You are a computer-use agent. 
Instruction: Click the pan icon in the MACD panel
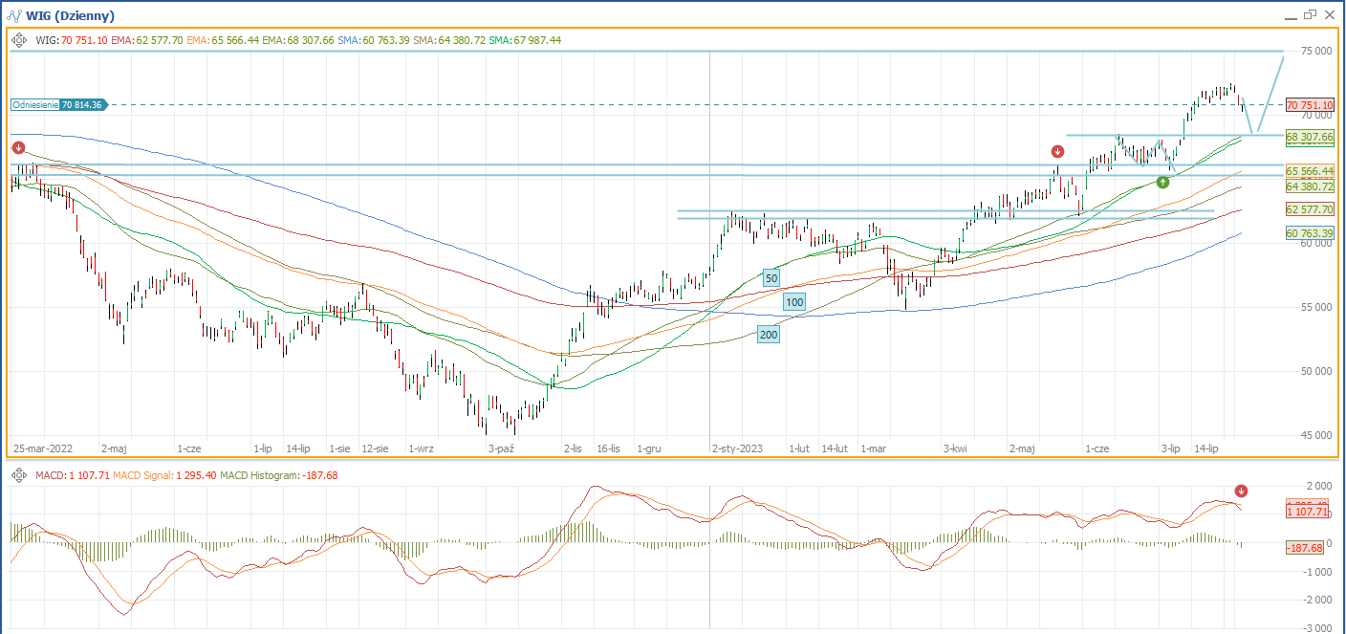pos(18,475)
